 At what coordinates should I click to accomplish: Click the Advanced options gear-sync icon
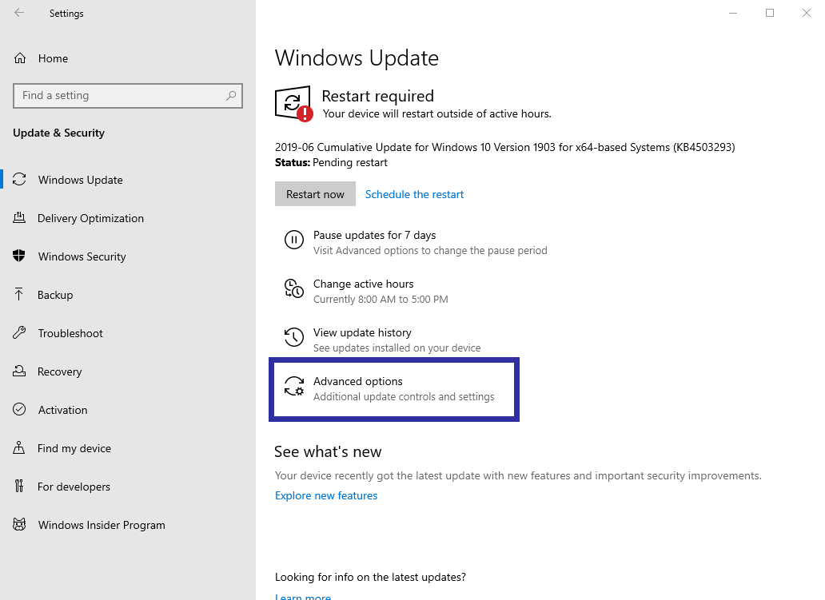294,386
